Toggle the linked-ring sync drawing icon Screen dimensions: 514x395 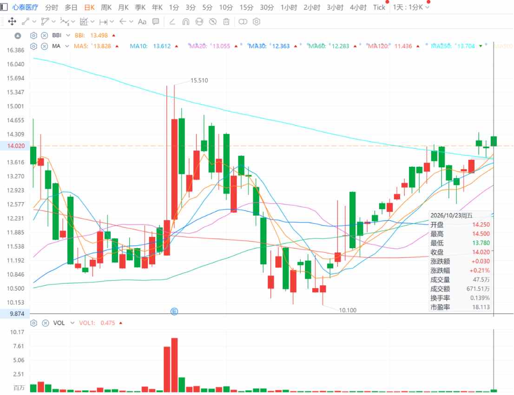click(199, 22)
